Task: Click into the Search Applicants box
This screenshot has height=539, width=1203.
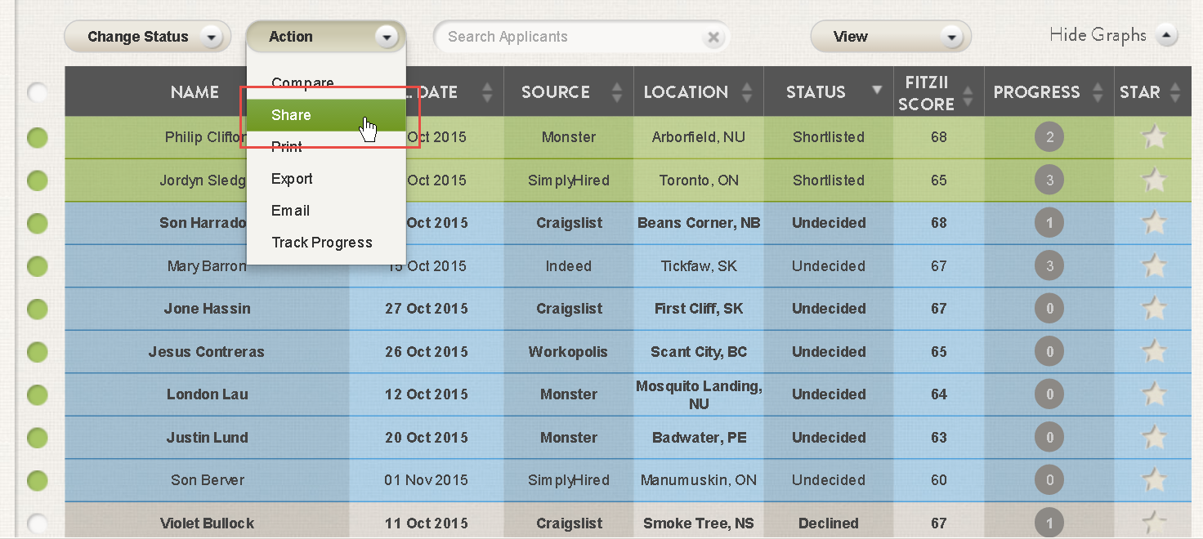Action: tap(572, 37)
